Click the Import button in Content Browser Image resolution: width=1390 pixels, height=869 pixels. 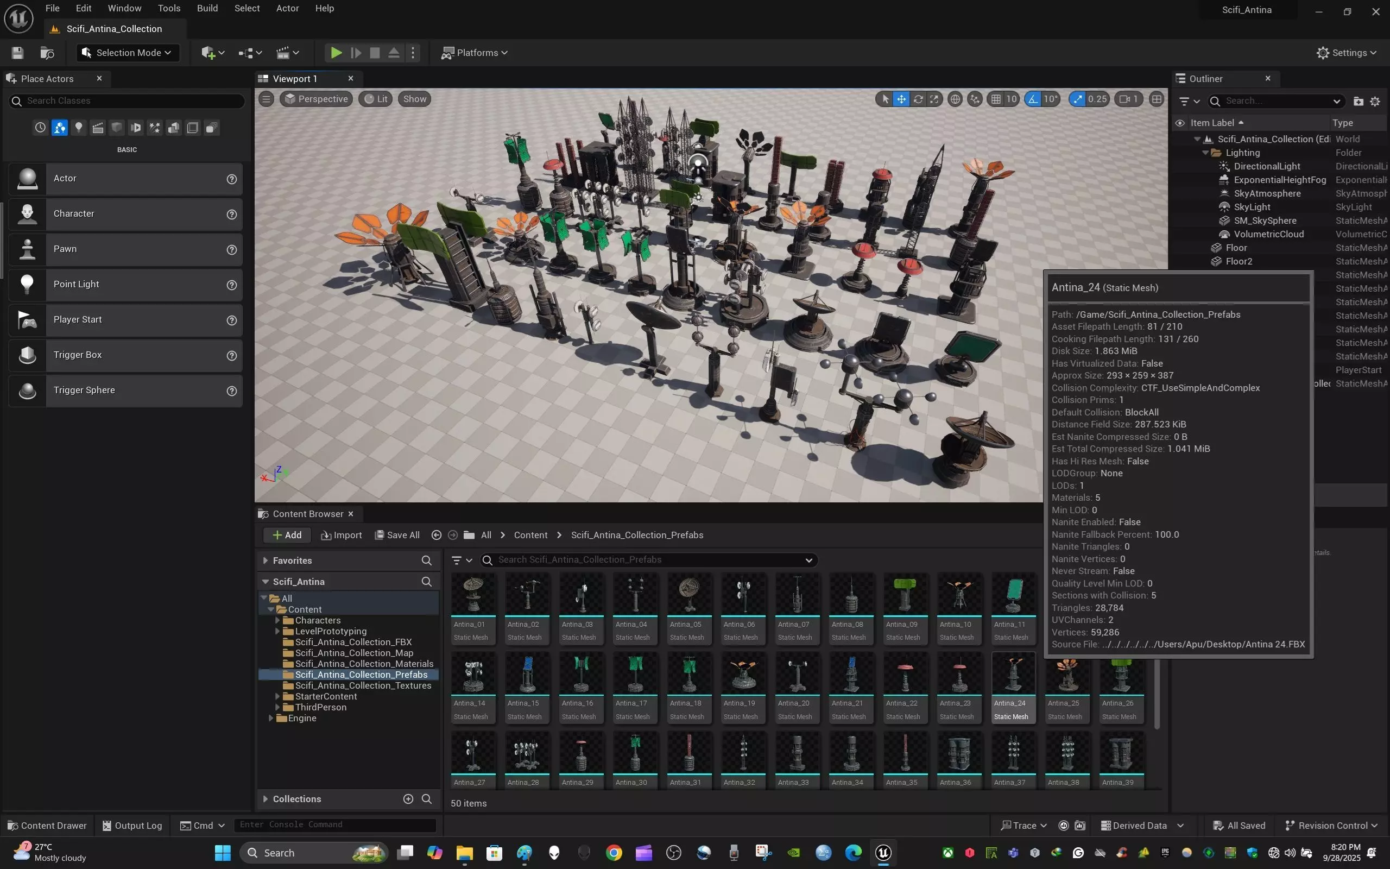coord(341,535)
